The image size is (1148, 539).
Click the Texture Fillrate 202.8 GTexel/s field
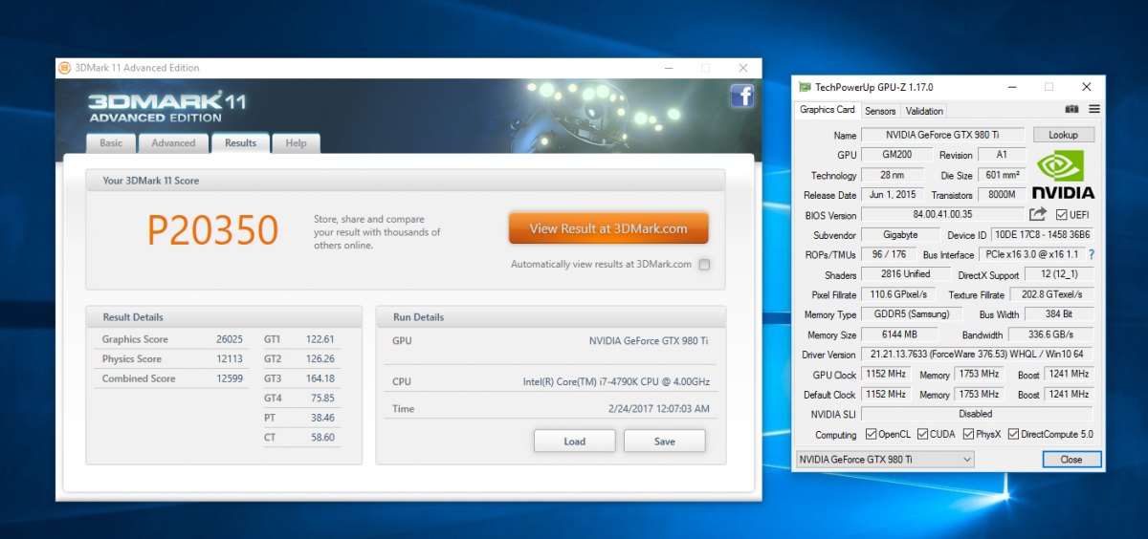tap(1051, 294)
